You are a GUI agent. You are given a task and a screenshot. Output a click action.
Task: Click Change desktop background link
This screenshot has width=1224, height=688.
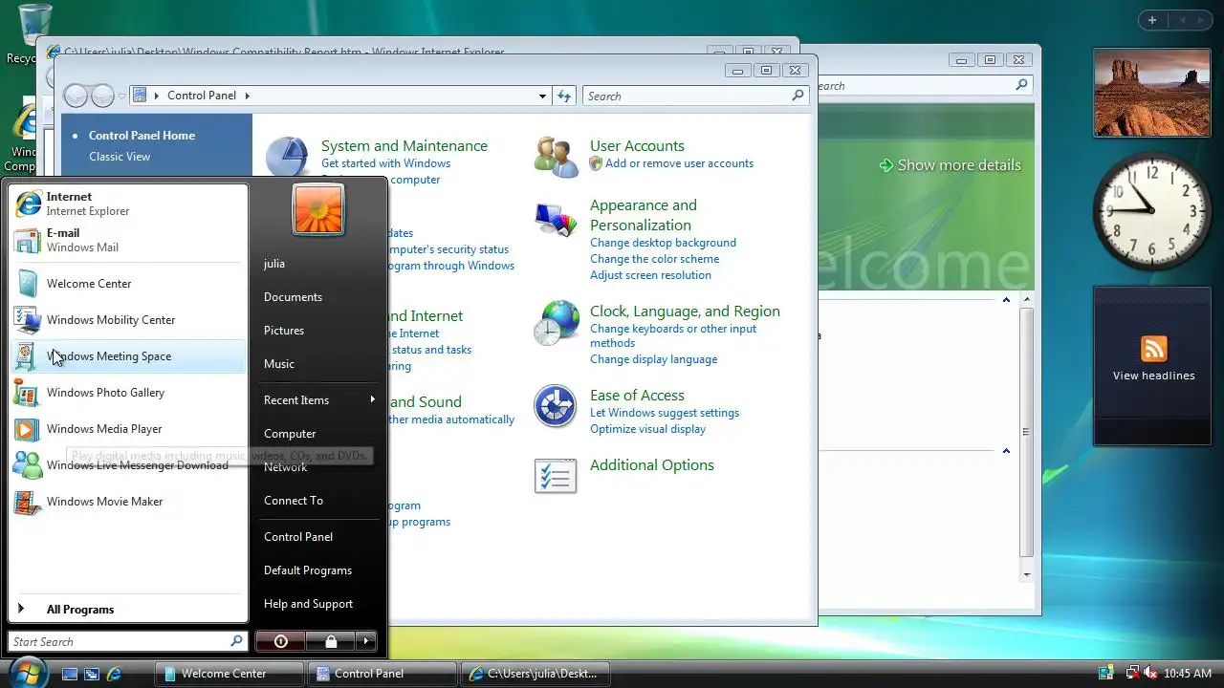663,243
